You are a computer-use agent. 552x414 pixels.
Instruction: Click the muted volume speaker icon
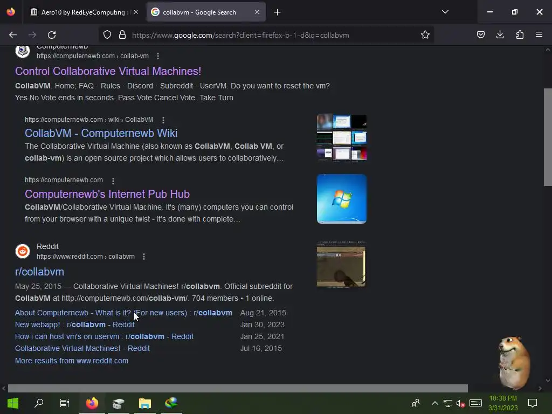click(460, 403)
